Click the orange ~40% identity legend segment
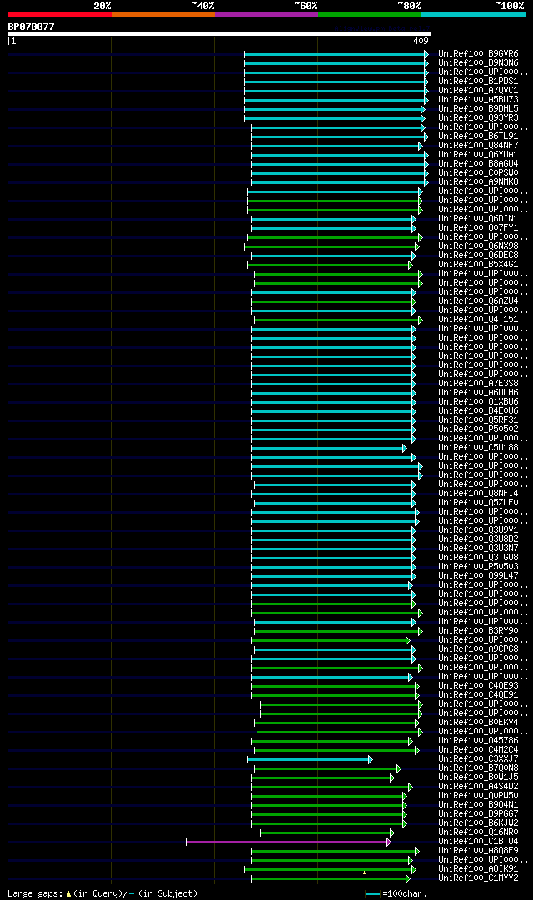Image resolution: width=533 pixels, height=900 pixels. click(x=163, y=15)
